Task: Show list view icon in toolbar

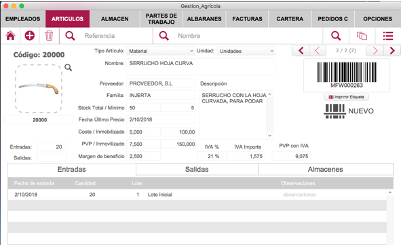Action: [x=388, y=36]
